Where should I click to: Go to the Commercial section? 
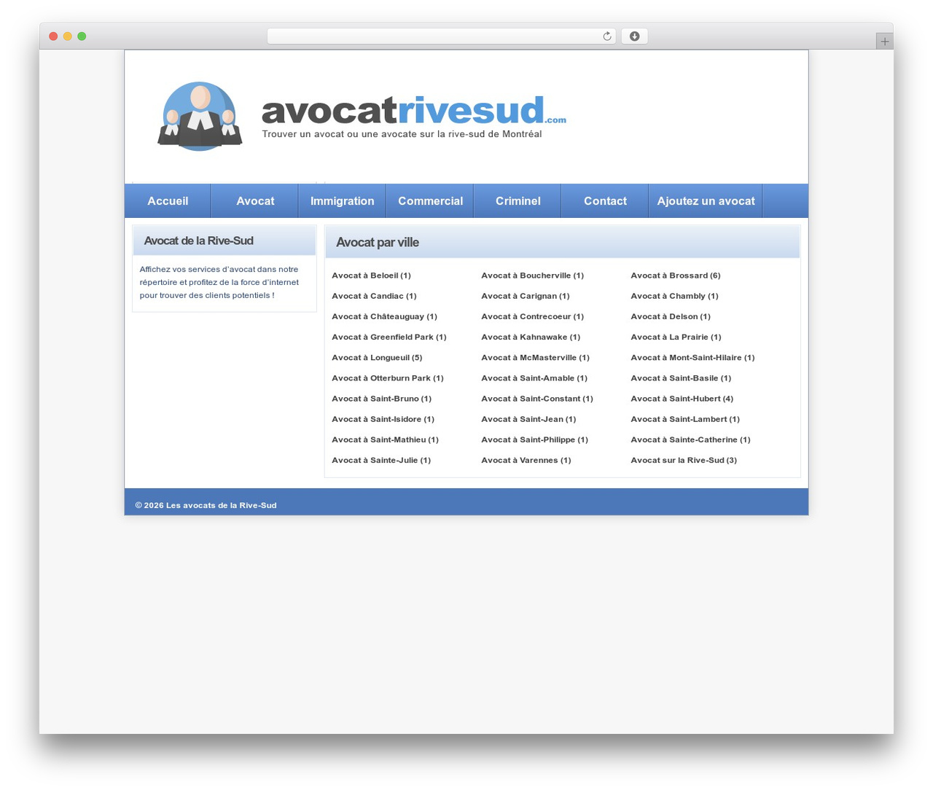point(430,201)
